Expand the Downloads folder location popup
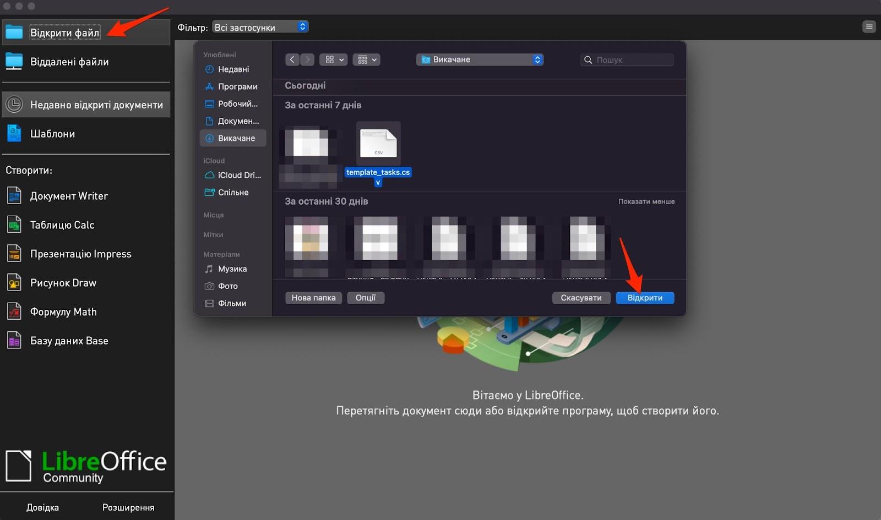Screen dimensions: 881x520 tap(480, 59)
